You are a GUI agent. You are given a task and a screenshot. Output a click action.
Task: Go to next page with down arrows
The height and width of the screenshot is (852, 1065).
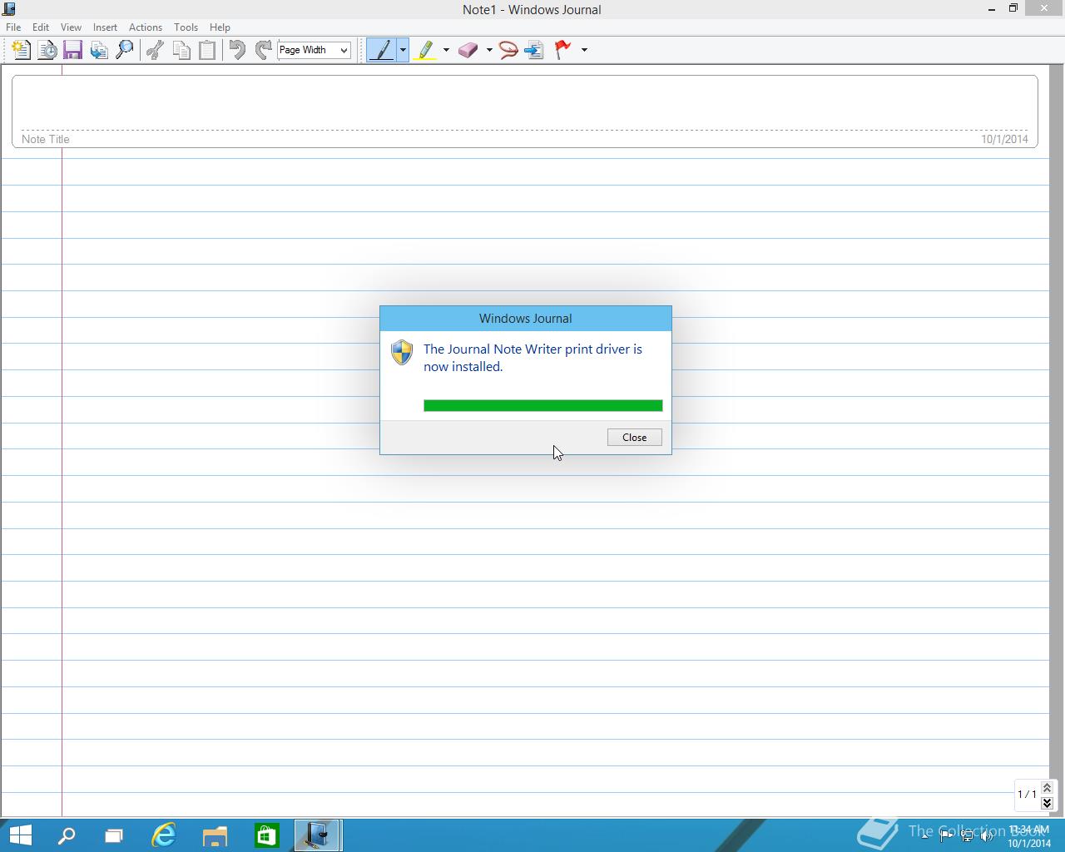click(1047, 803)
